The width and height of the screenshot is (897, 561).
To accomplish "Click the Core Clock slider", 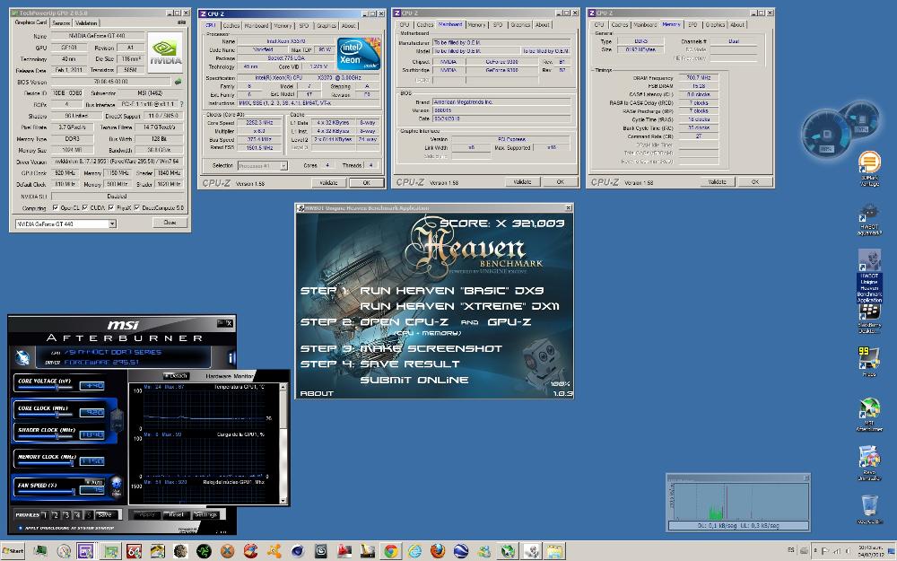I will click(45, 415).
